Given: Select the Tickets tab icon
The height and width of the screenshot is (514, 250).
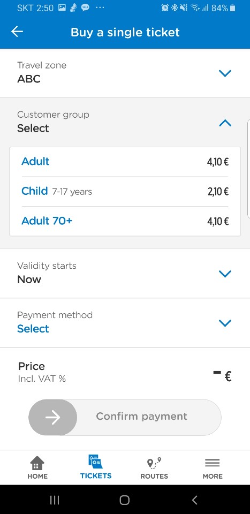Looking at the screenshot, I should (x=96, y=462).
